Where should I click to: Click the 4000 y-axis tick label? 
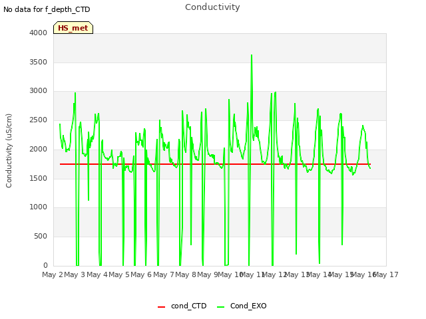click(39, 33)
